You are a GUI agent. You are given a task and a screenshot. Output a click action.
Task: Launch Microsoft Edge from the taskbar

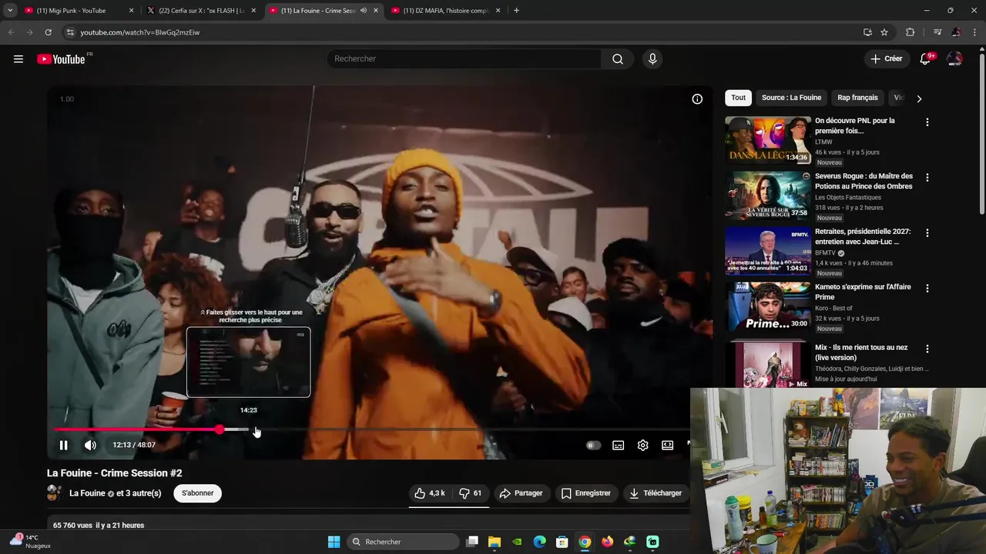click(539, 542)
